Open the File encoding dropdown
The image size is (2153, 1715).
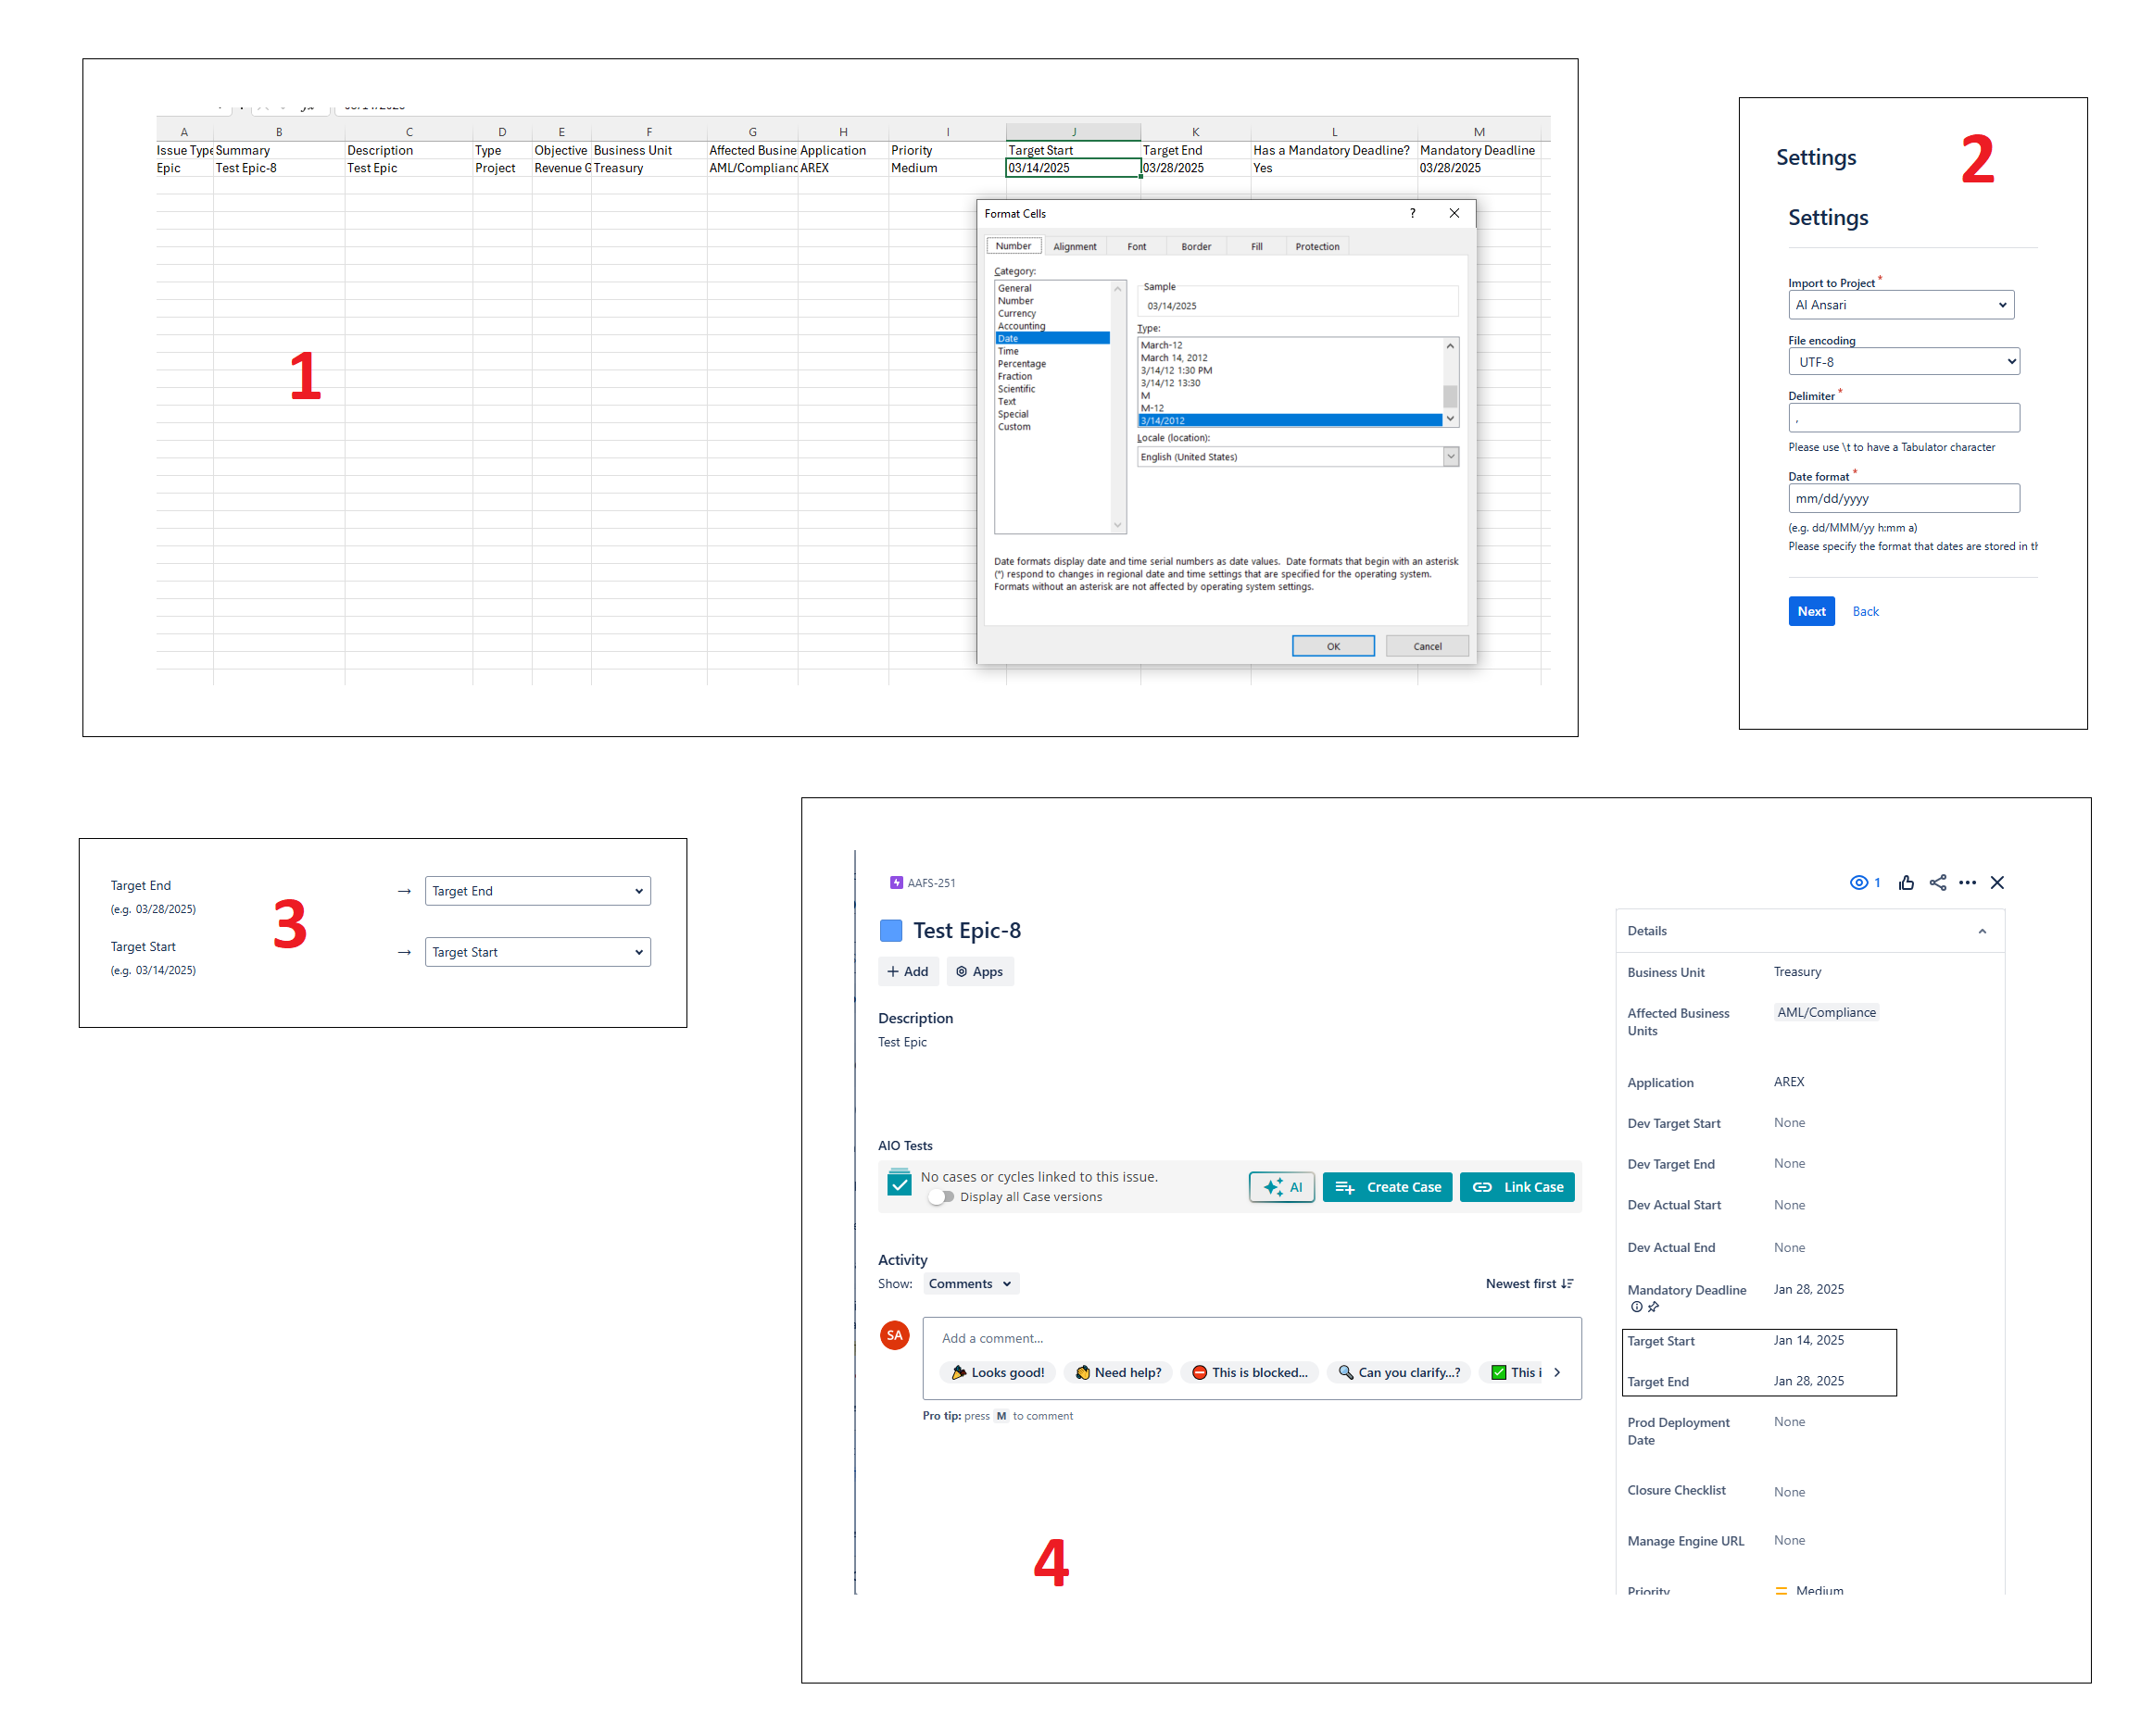click(x=1902, y=360)
